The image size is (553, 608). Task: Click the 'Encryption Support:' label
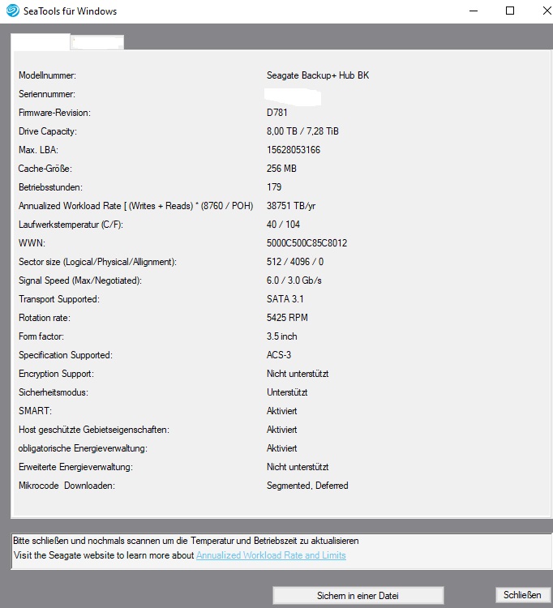[x=56, y=374]
